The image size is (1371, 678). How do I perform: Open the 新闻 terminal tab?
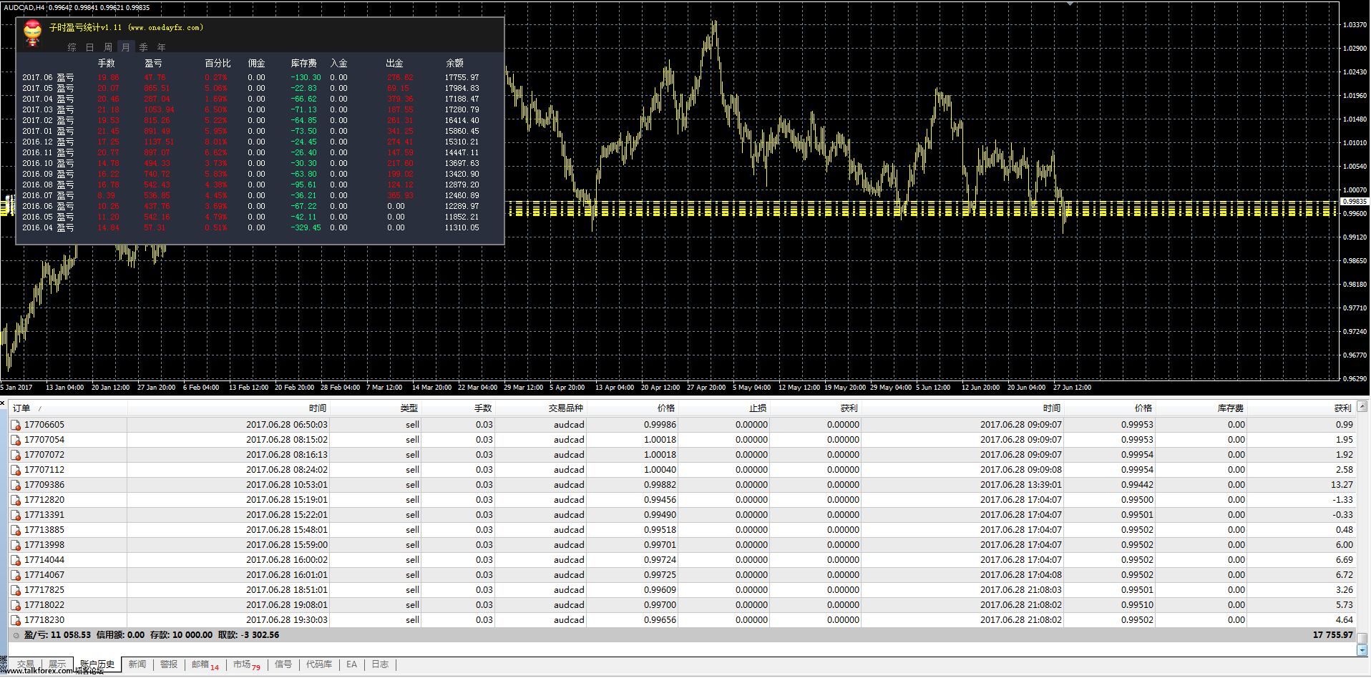137,664
